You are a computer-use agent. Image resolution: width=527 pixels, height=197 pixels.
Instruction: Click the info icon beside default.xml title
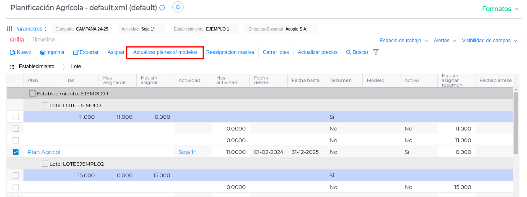(x=163, y=8)
